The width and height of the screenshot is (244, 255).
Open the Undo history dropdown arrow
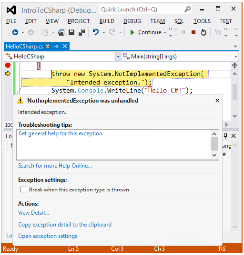click(x=104, y=32)
